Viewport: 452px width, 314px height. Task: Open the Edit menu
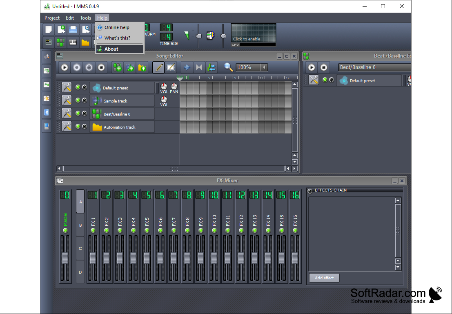click(70, 18)
